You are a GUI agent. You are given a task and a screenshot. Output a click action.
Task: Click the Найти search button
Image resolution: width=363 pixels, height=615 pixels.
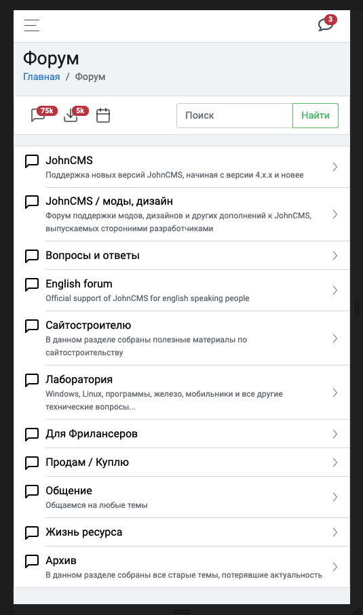[x=315, y=116]
